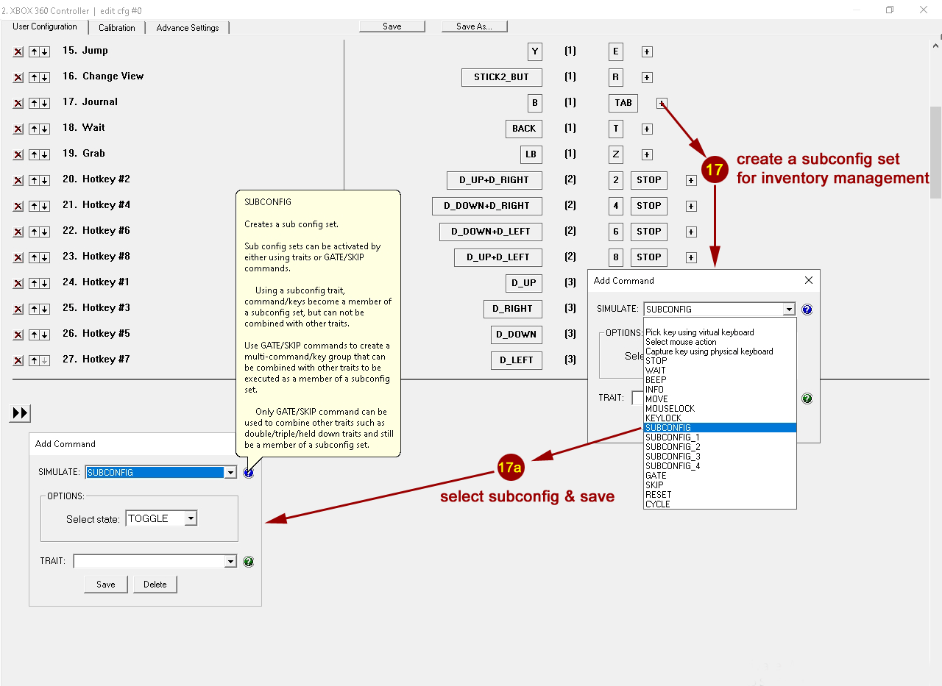Remove Hotkey #7 row with red X
The width and height of the screenshot is (942, 686).
[18, 360]
